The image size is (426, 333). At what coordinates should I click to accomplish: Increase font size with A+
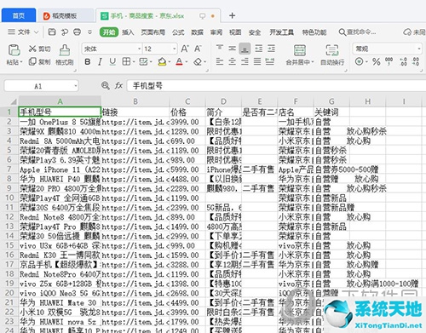click(x=185, y=49)
